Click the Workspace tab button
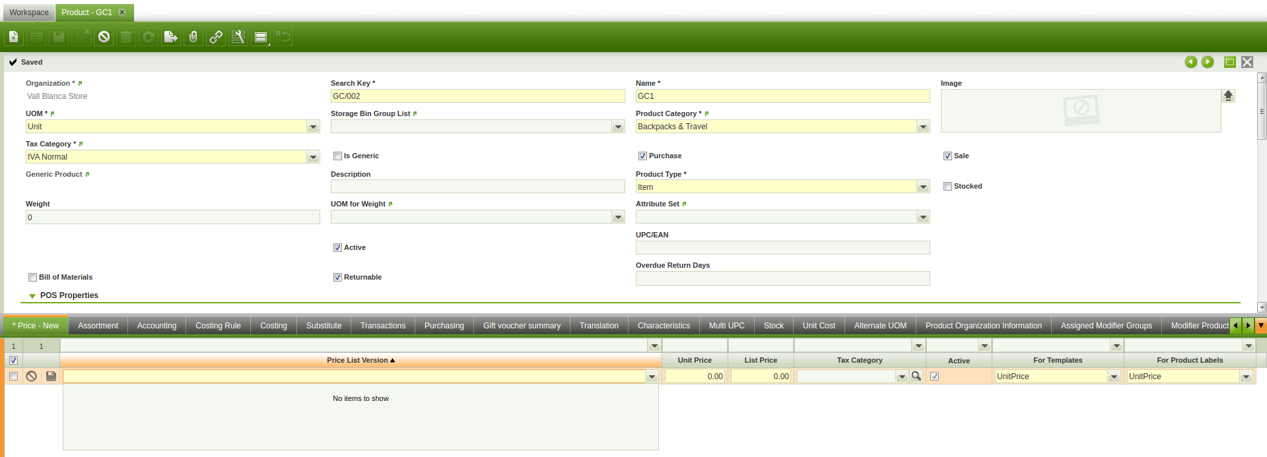The width and height of the screenshot is (1267, 457). 29,13
